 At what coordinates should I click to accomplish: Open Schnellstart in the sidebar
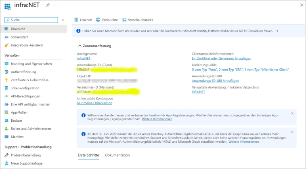pyautogui.click(x=19, y=37)
